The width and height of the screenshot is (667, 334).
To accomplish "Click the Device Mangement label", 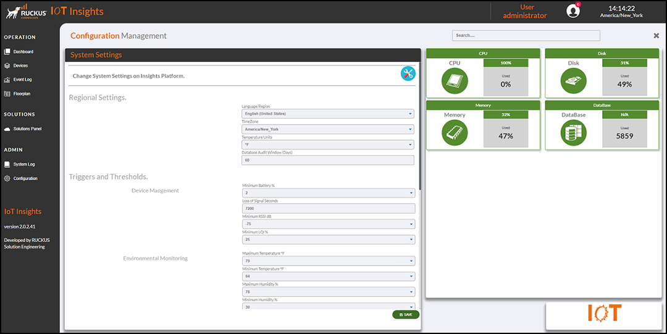I will coord(155,191).
